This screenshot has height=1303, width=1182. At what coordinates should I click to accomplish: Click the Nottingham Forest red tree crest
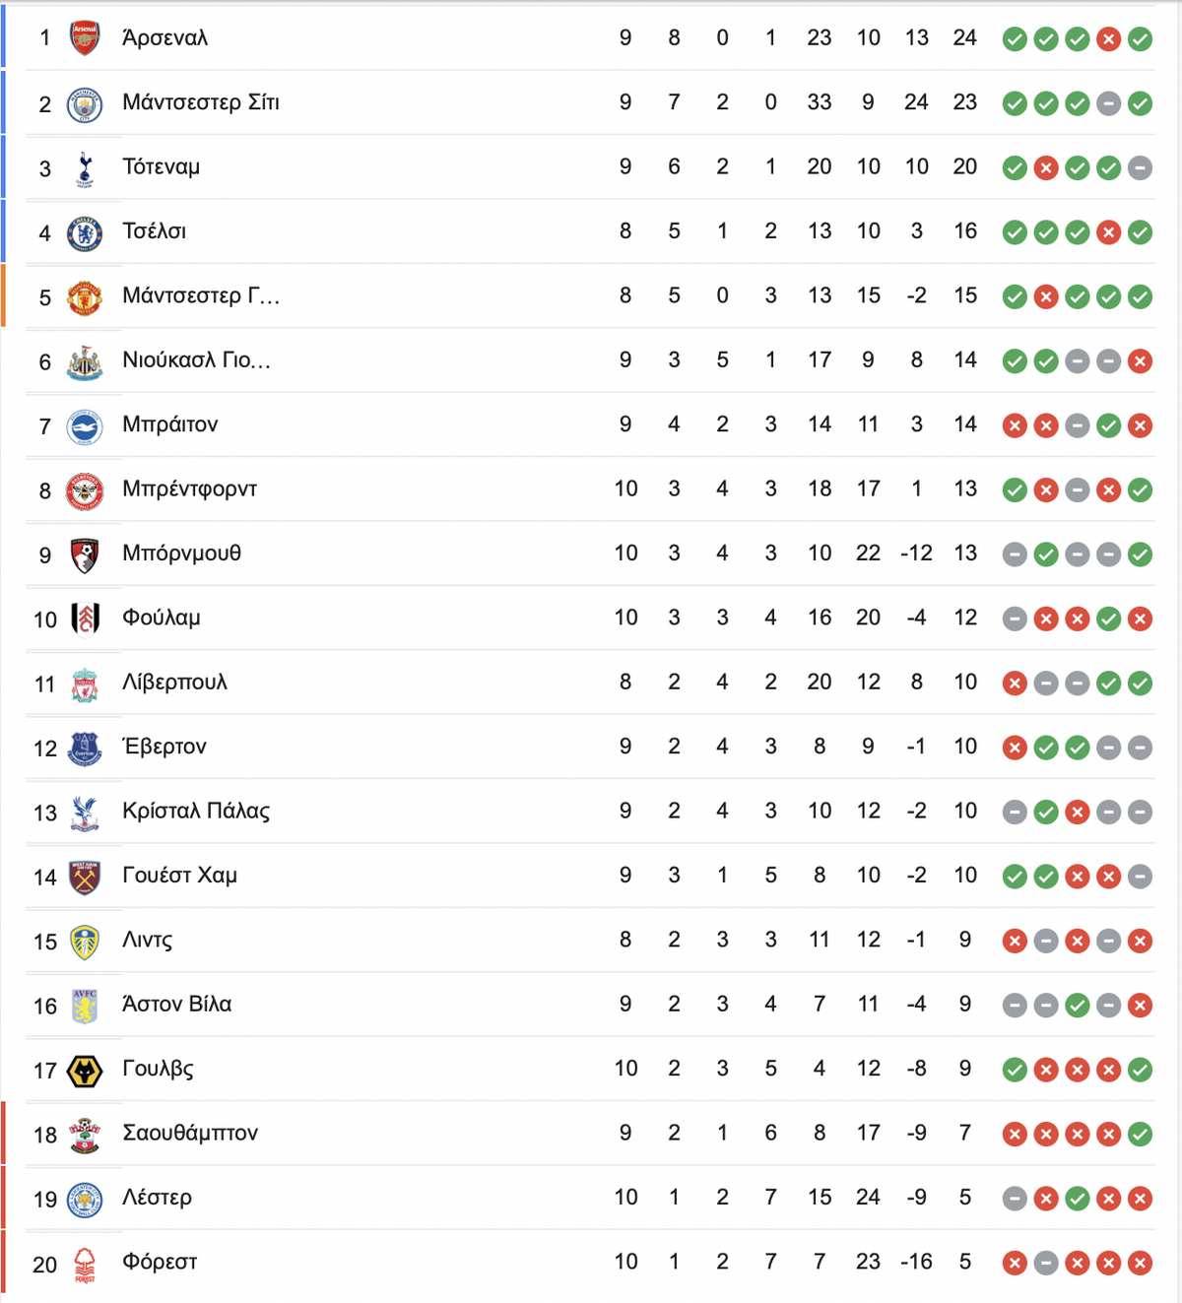pos(85,1264)
